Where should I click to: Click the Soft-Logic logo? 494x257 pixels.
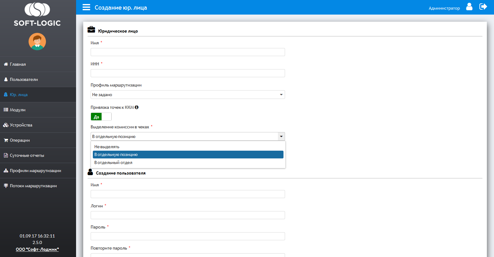point(37,14)
